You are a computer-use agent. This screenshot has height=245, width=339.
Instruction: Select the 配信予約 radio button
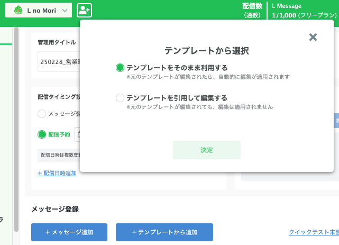[x=42, y=134]
